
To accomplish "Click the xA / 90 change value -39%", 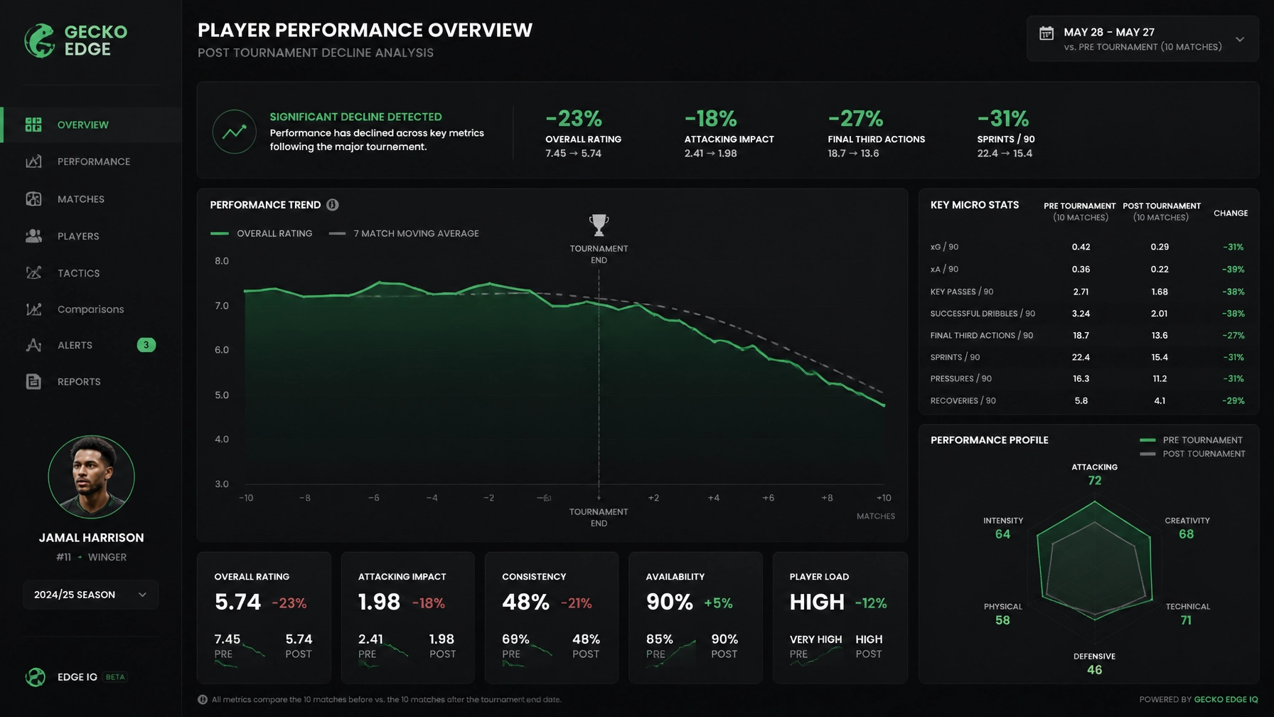I will click(x=1233, y=270).
